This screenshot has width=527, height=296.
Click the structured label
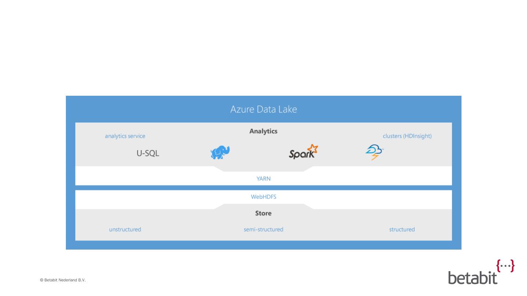(402, 229)
